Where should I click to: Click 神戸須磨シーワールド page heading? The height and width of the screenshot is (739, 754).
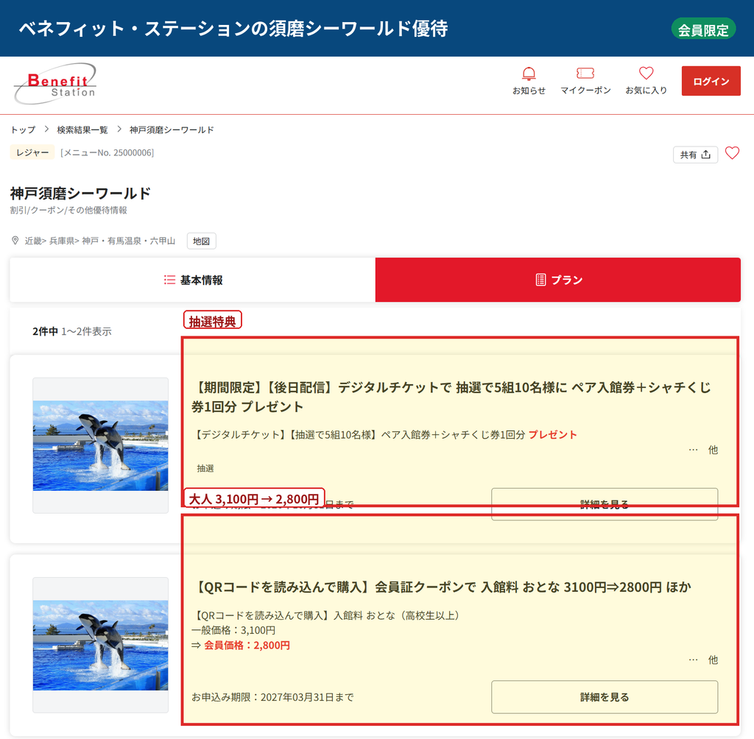[80, 194]
